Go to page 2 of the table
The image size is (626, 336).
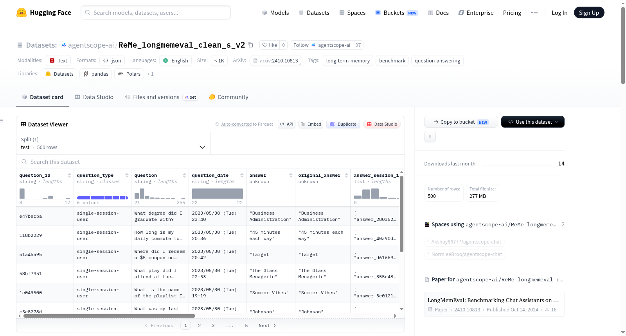tap(199, 325)
